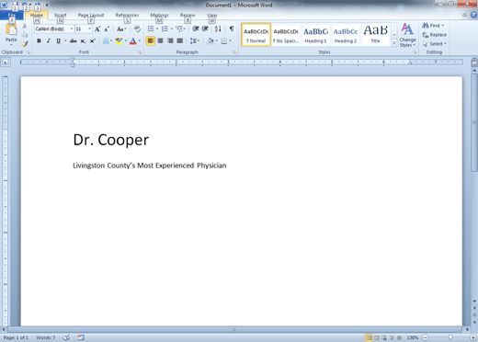This screenshot has width=478, height=342.
Task: Switch to the Page Layout tab
Action: (x=91, y=15)
